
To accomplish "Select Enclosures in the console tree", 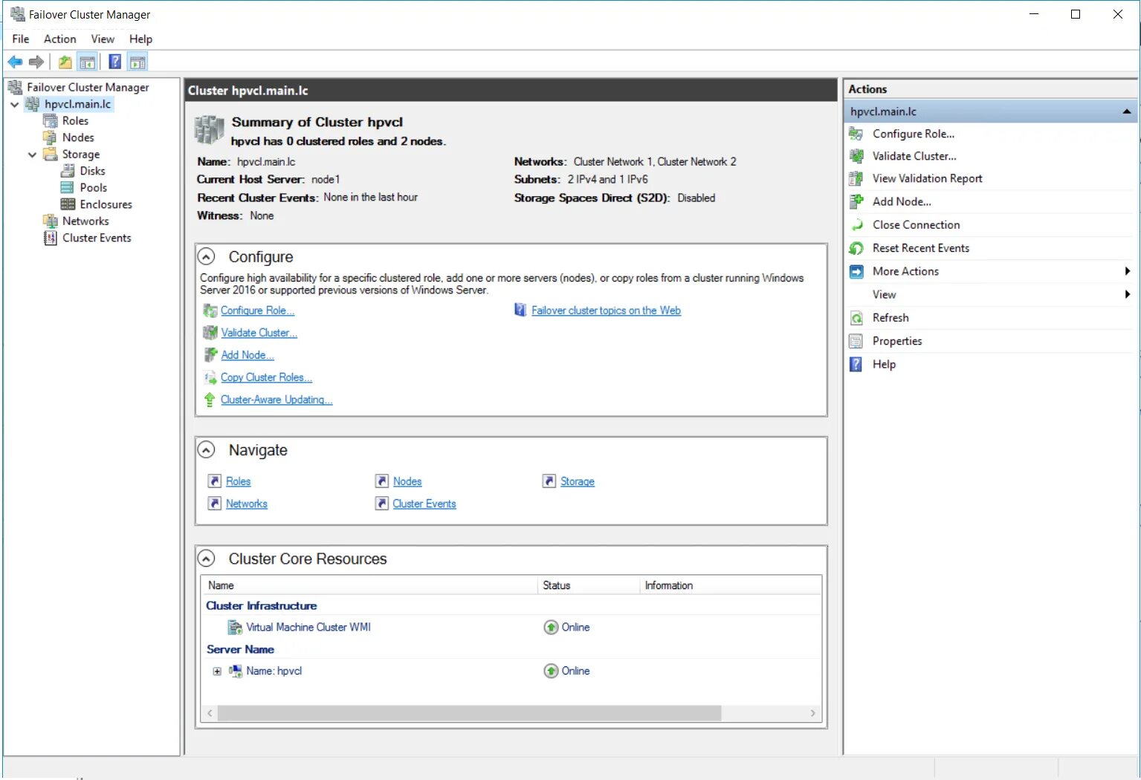I will click(106, 204).
